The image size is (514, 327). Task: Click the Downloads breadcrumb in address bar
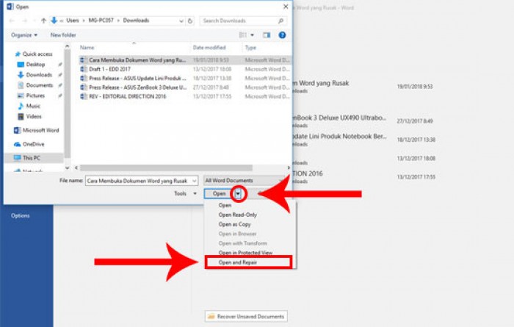(x=136, y=21)
